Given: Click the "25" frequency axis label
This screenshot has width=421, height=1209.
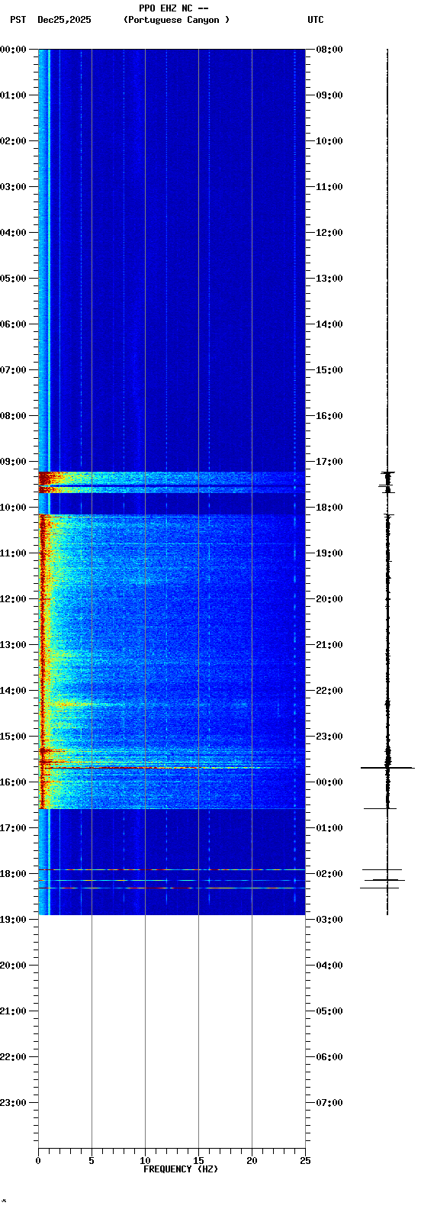Looking at the screenshot, I should [x=305, y=1161].
